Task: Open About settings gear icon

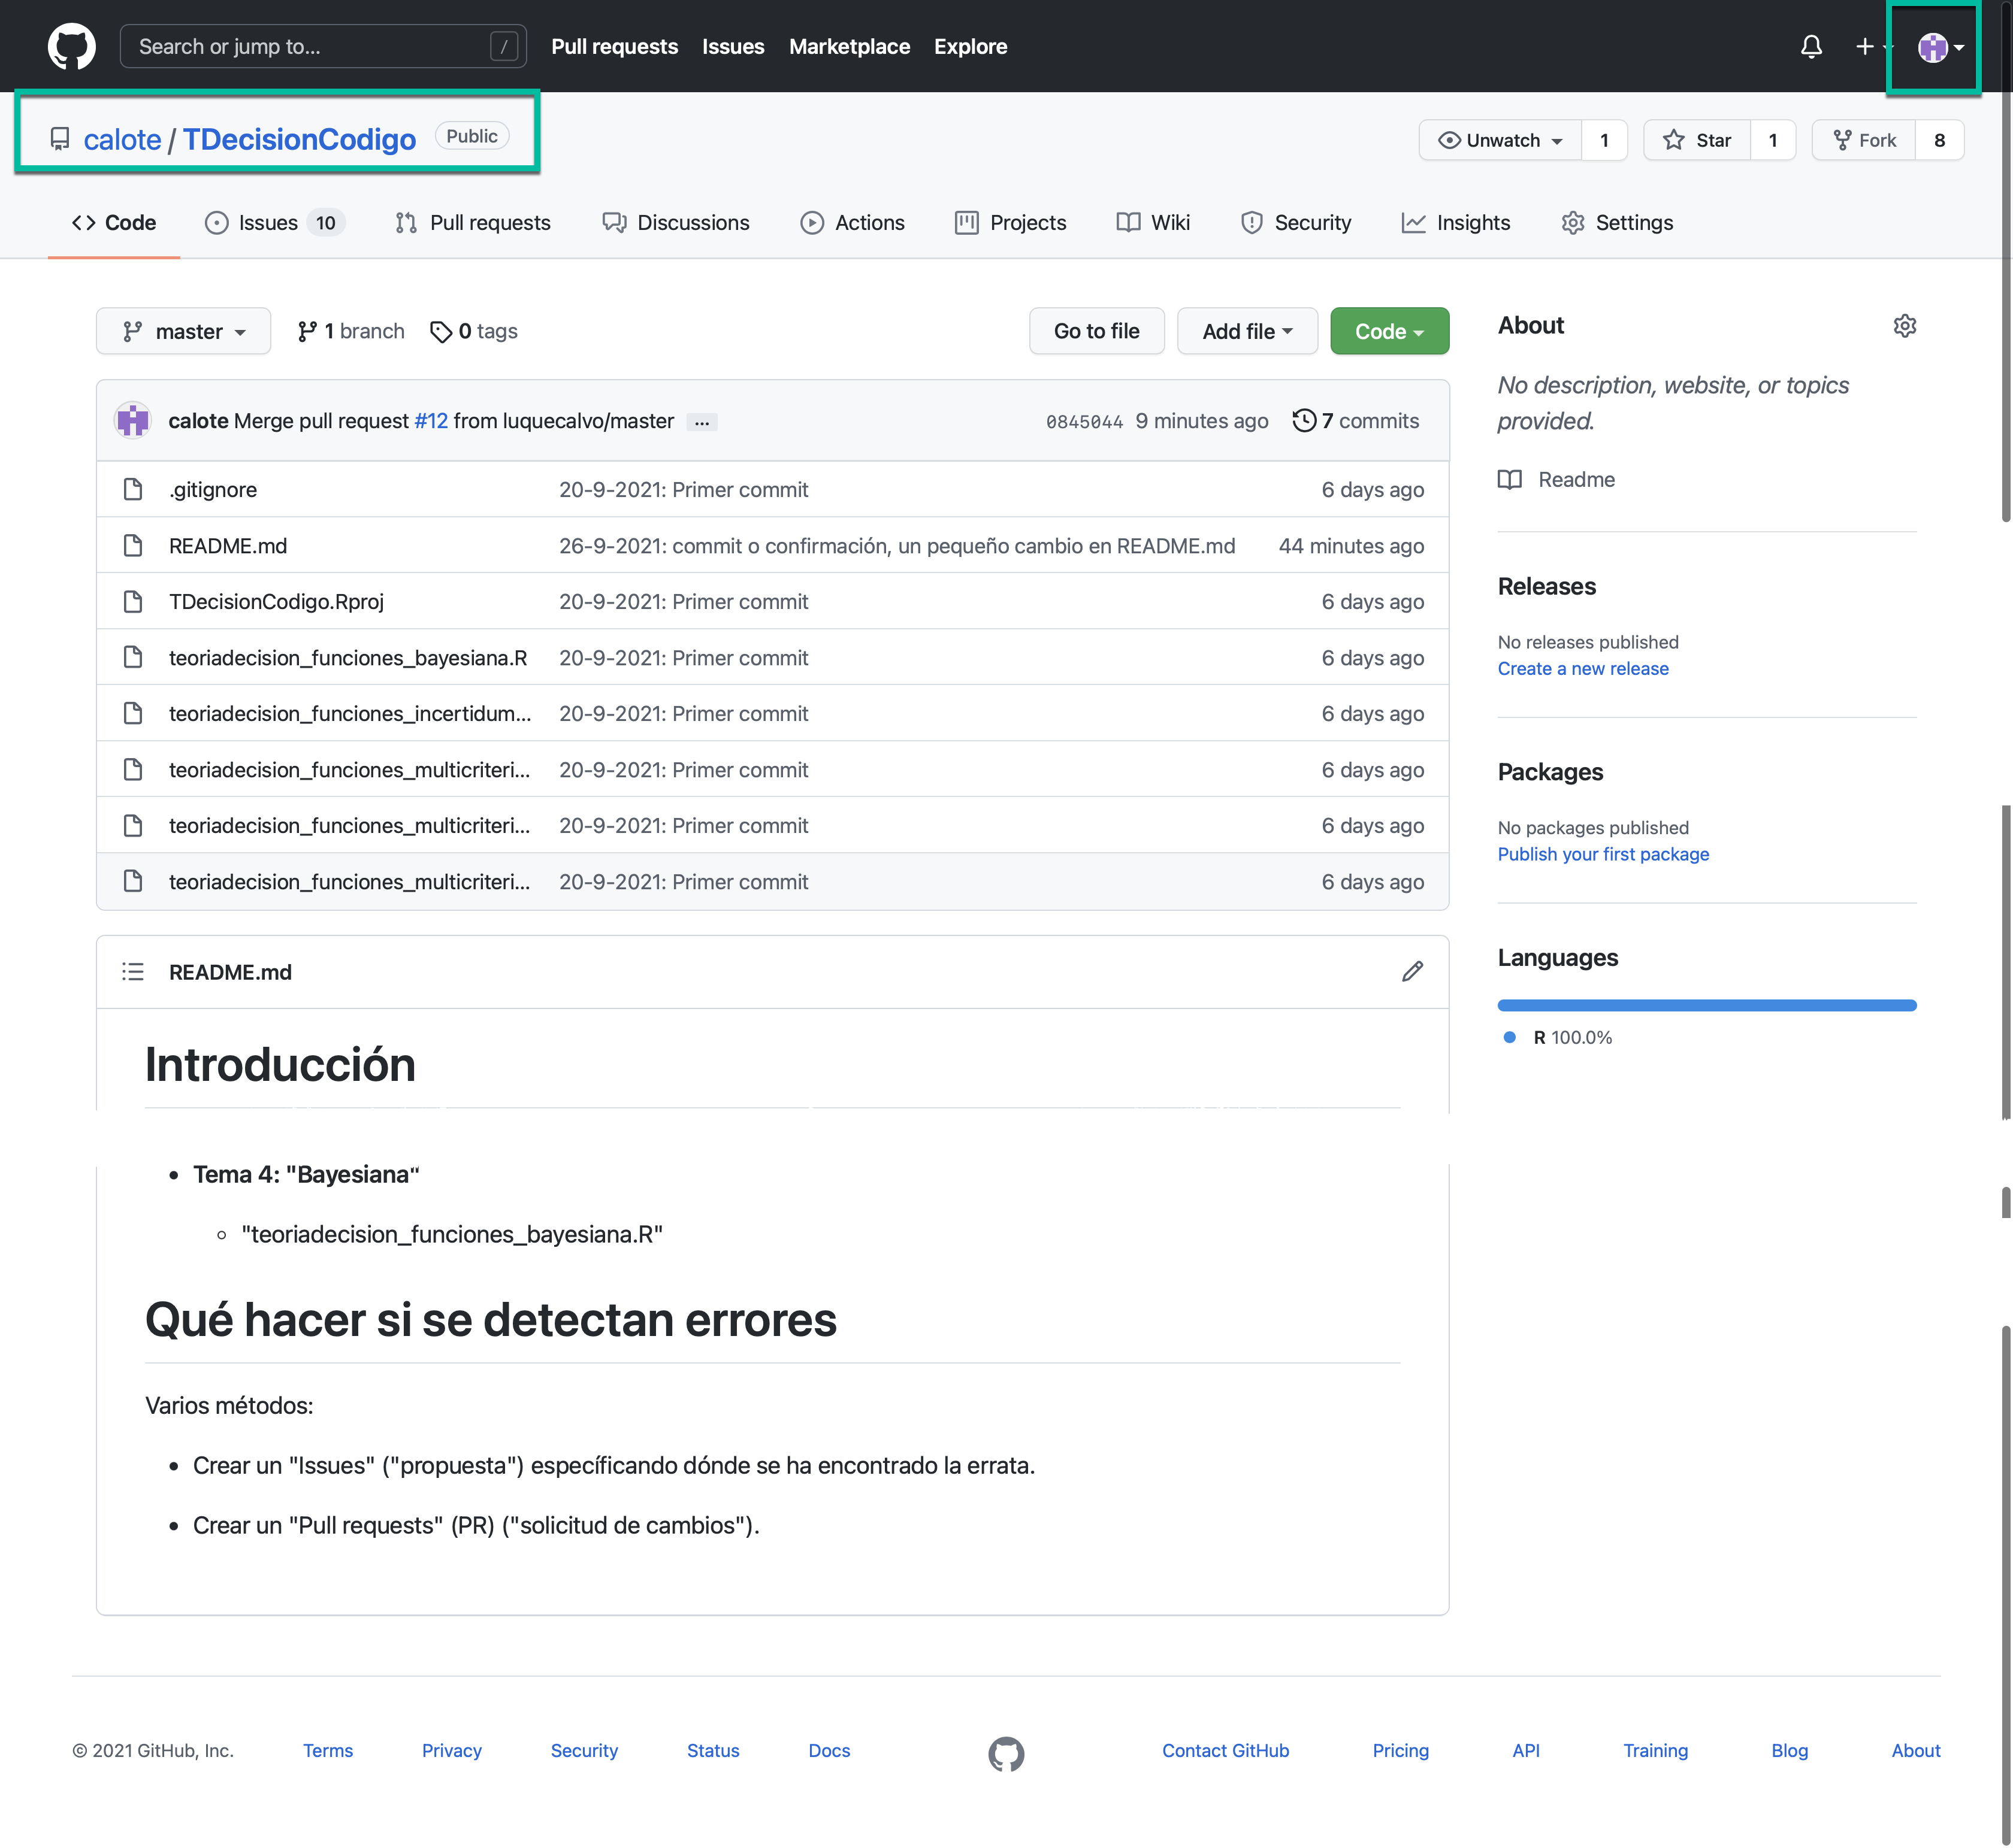Action: tap(1905, 326)
